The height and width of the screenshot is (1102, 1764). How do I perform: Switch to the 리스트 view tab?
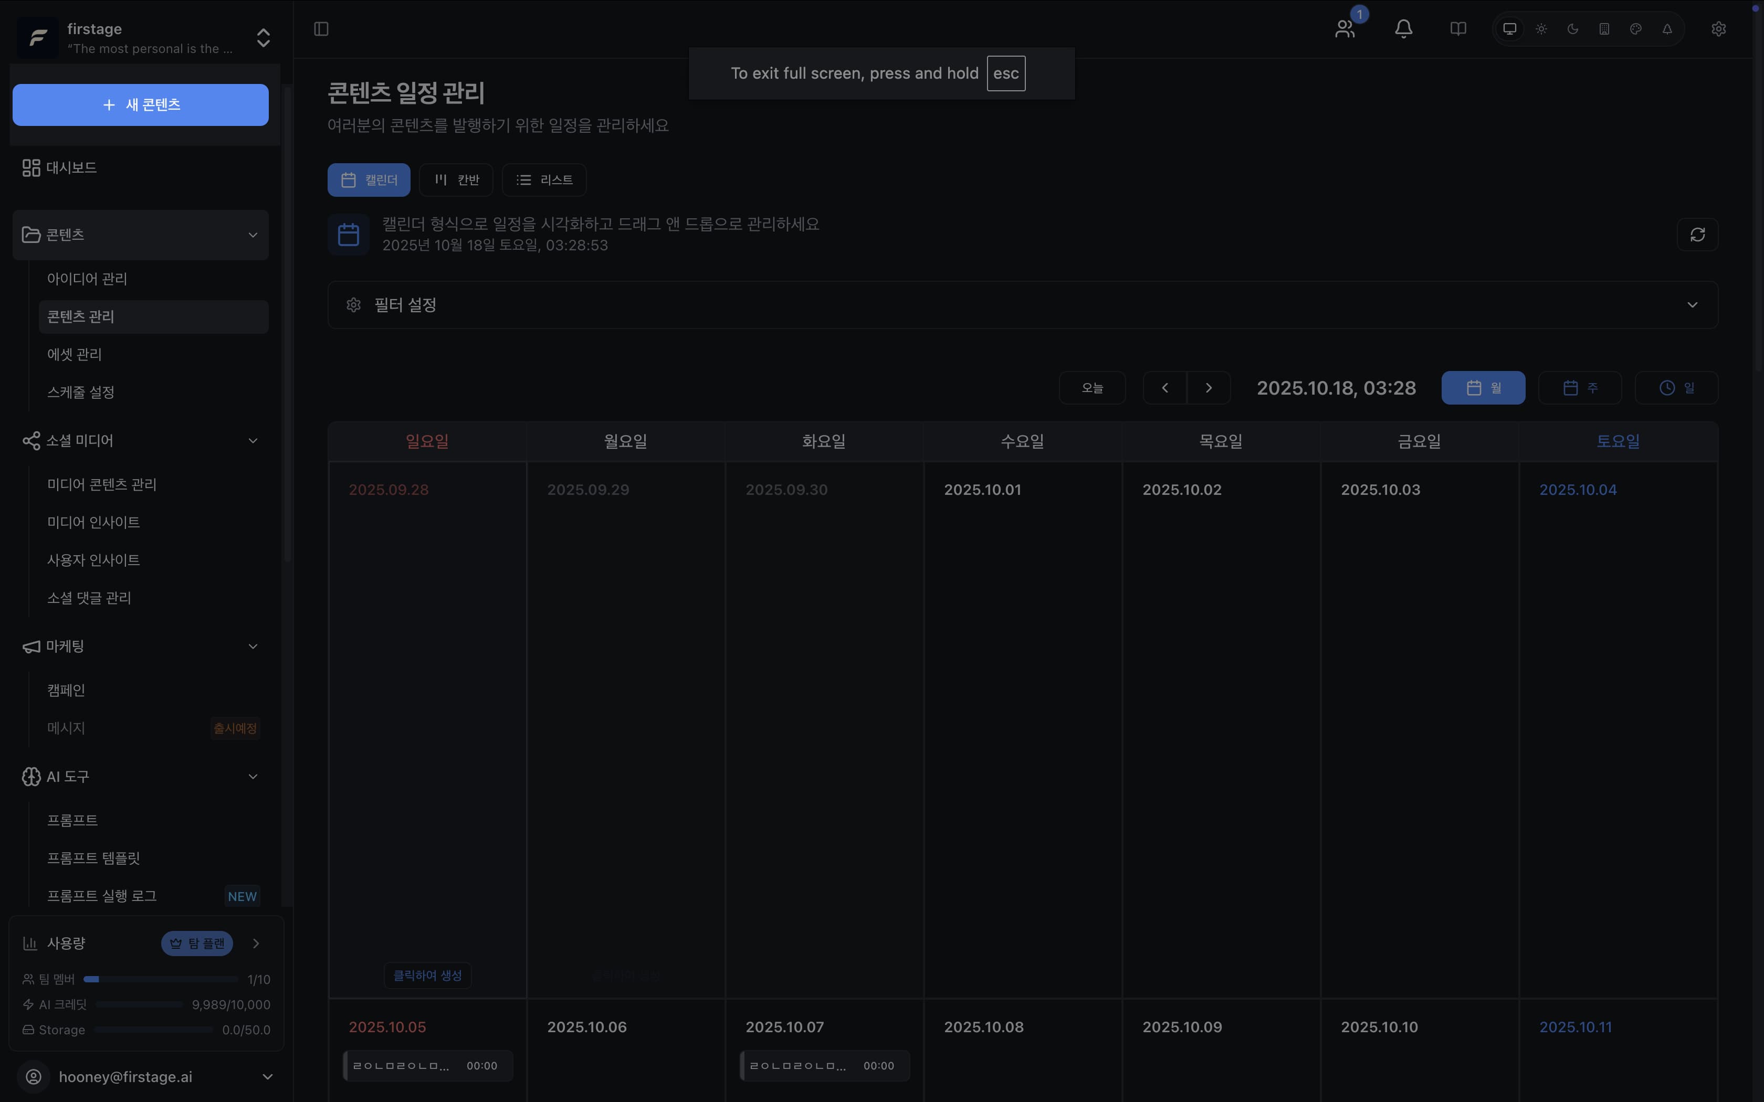544,180
